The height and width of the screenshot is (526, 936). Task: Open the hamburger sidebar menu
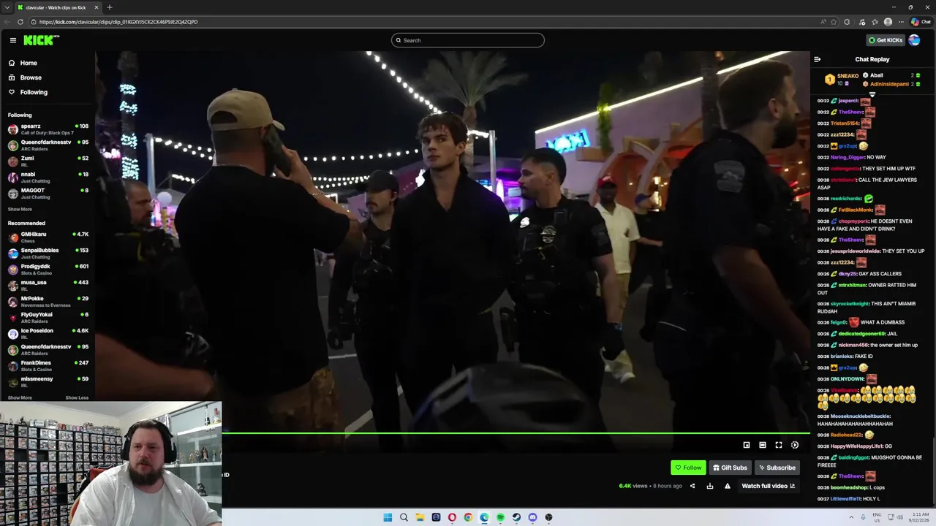point(12,40)
